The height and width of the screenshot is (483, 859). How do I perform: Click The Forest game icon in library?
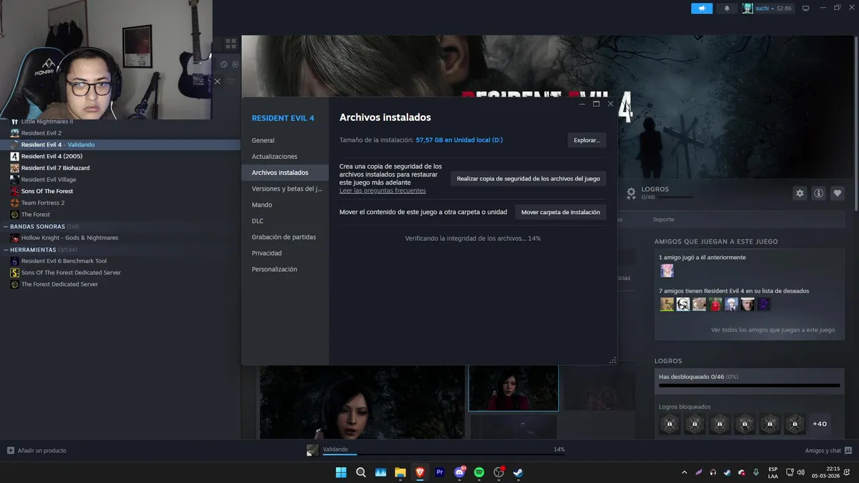tap(15, 215)
